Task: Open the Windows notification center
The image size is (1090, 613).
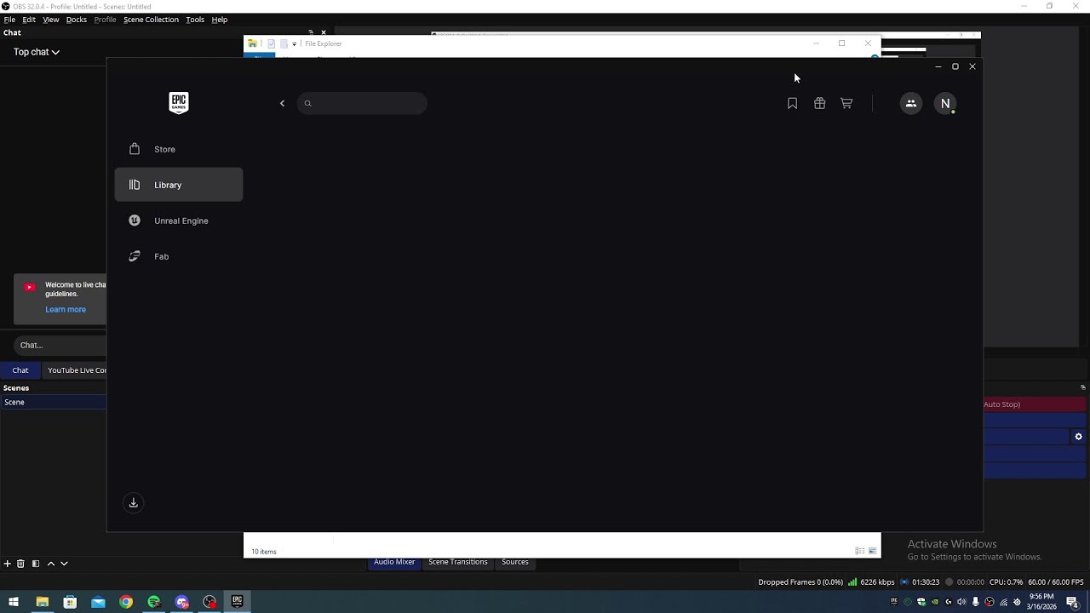Action: coord(1072,602)
